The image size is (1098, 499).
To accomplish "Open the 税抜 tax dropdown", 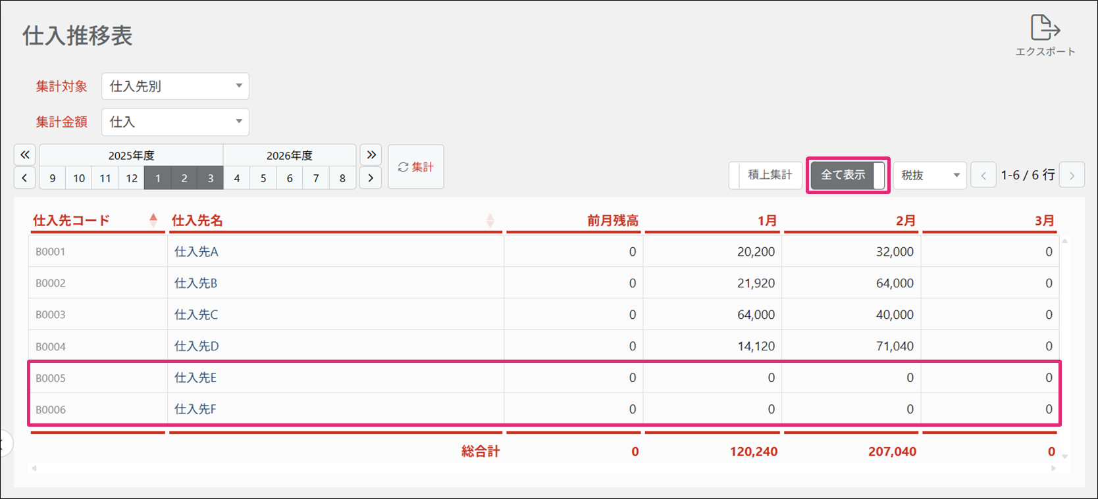I will pyautogui.click(x=929, y=176).
